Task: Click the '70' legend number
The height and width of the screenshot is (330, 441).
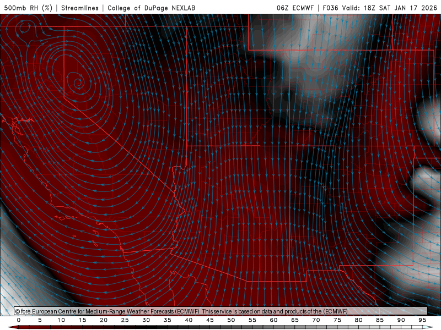Action: [316, 320]
